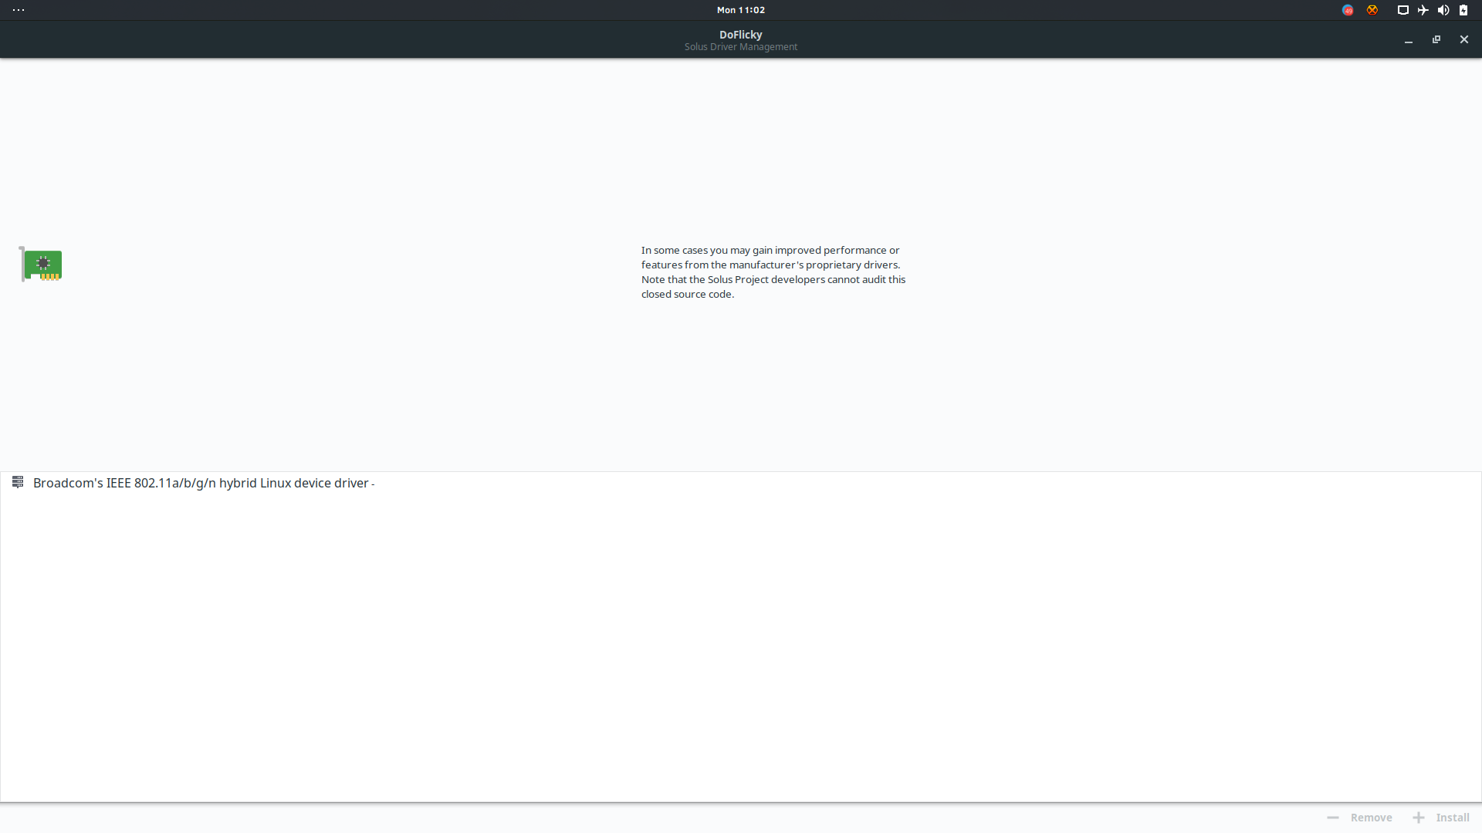The height and width of the screenshot is (833, 1482).
Task: Click the battery status tray icon
Action: pos(1463,10)
